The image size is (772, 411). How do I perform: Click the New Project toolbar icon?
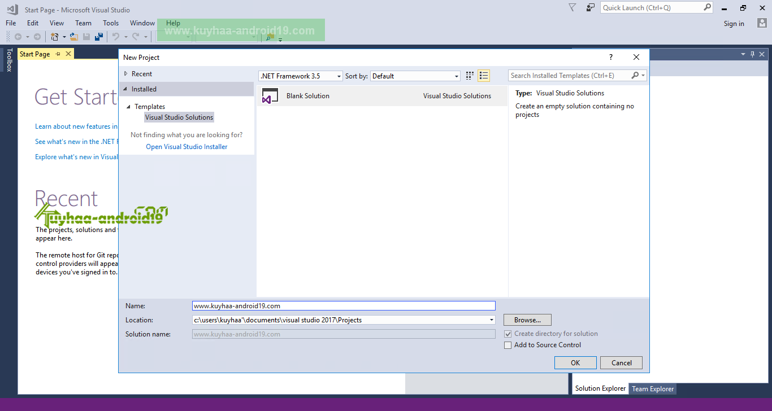pyautogui.click(x=55, y=37)
